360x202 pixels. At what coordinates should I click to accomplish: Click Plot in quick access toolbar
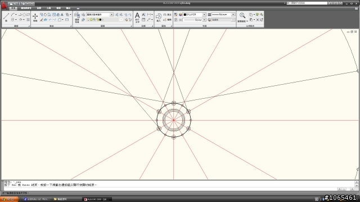pos(24,4)
